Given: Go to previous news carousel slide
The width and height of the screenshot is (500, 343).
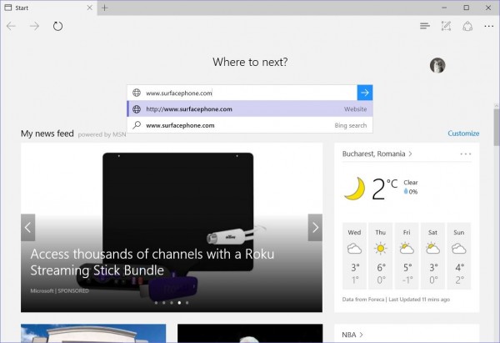Looking at the screenshot, I should tap(28, 226).
